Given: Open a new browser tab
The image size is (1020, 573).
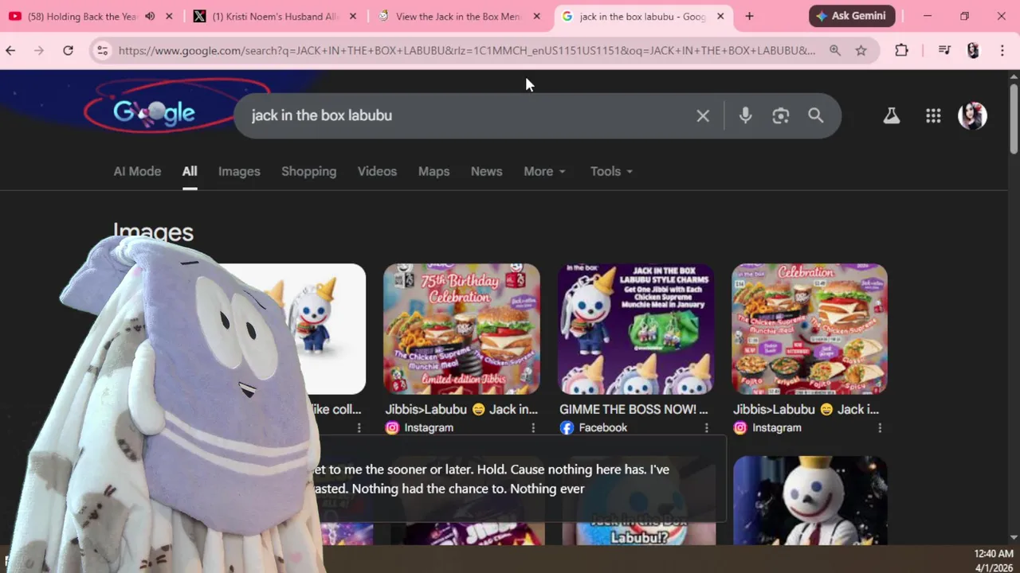Looking at the screenshot, I should point(749,16).
